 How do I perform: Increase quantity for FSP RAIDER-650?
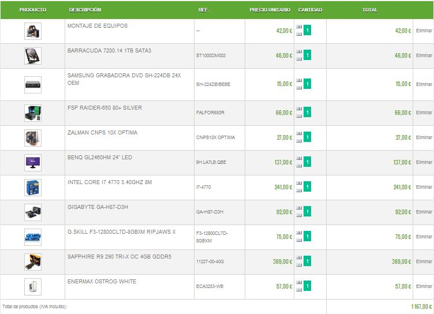(299, 109)
